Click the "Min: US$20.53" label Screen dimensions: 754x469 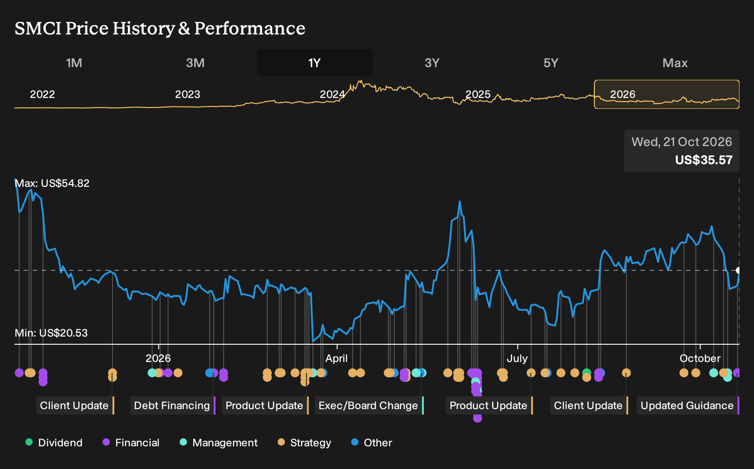[51, 333]
